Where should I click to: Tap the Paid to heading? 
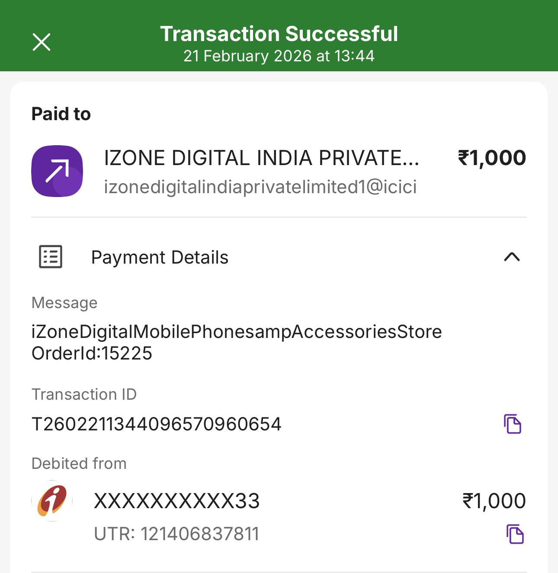click(61, 114)
